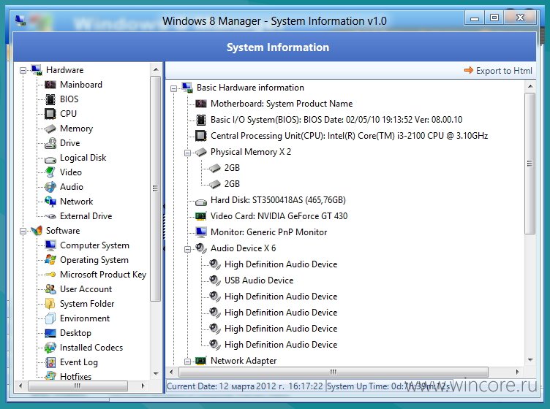This screenshot has height=409, width=550.
Task: Click the sidebar horizontal scroll left arrow
Action: [20, 386]
